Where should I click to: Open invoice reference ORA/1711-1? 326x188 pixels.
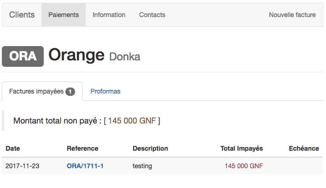85,166
